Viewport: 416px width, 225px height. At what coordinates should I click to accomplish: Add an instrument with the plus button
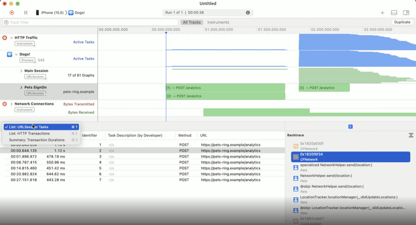382,12
